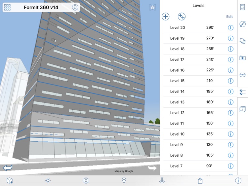The height and width of the screenshot is (186, 248).
Task: Show info for Level 16
Action: [230, 70]
